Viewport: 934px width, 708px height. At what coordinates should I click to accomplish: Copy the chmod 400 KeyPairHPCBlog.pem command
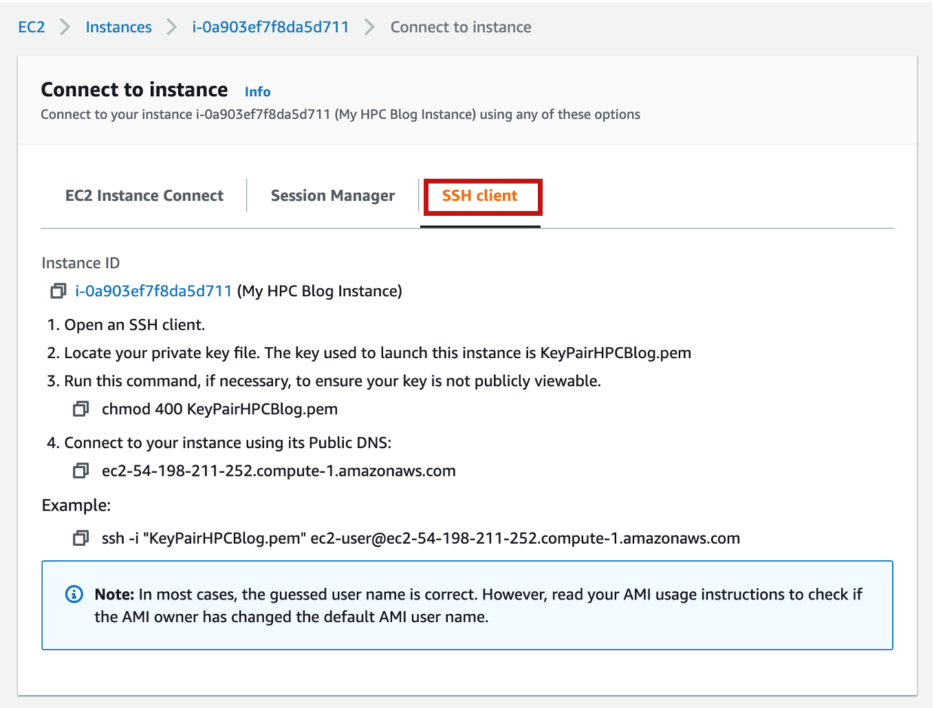click(x=80, y=408)
